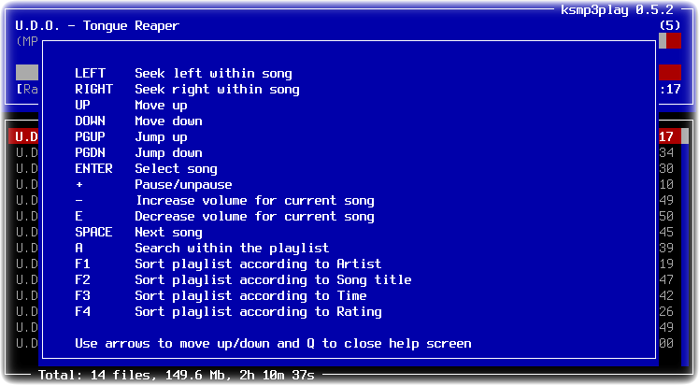Click the 'DOWN' key label in help
Viewport: 699px width, 385px height.
90,121
